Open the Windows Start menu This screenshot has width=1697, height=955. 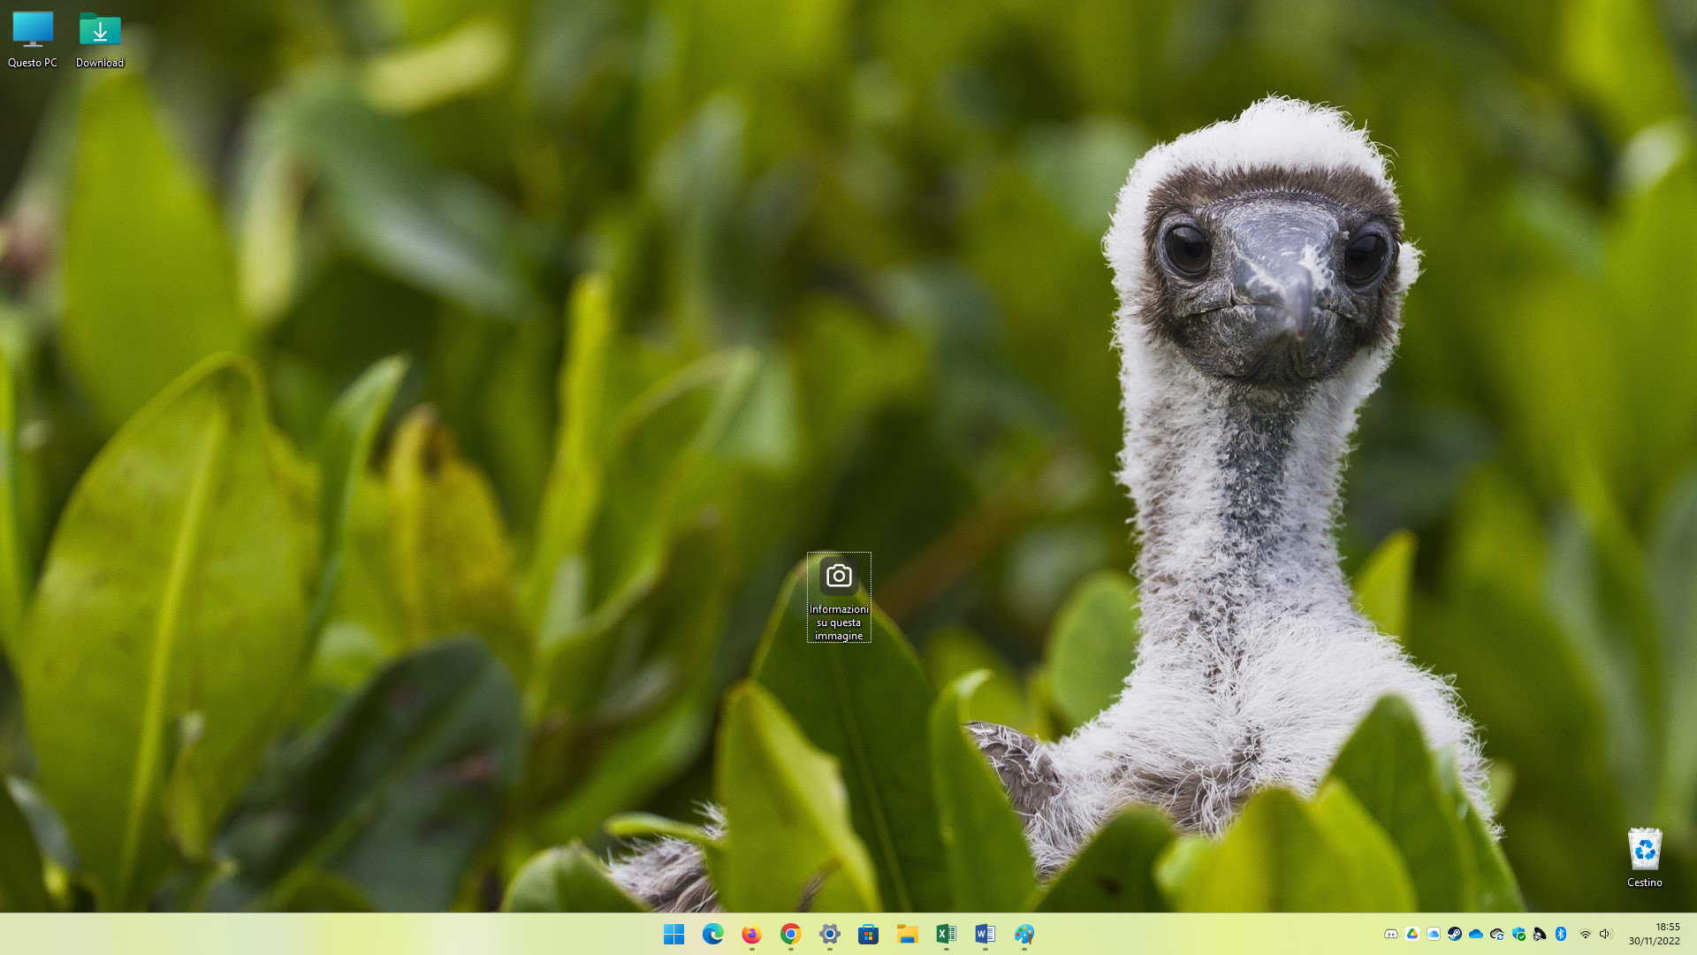click(x=673, y=934)
